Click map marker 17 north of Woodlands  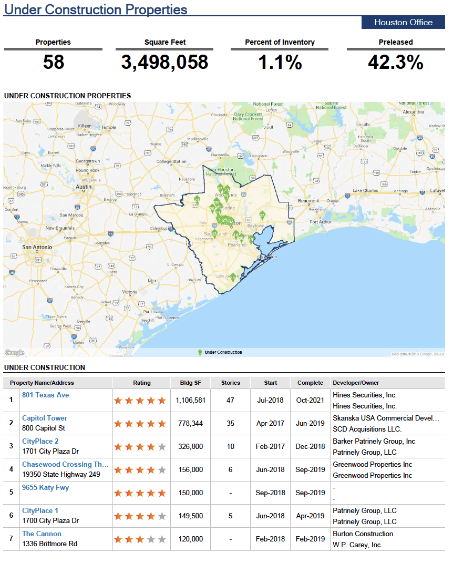[x=220, y=189]
